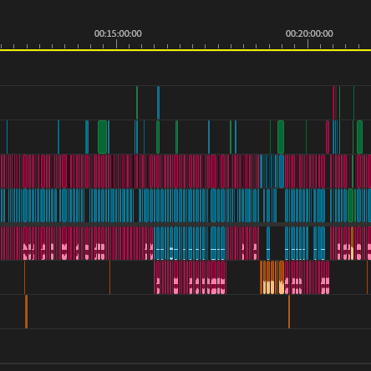Select the magenta clip on the topmost track
Screen dimensions: 371x371
click(333, 103)
